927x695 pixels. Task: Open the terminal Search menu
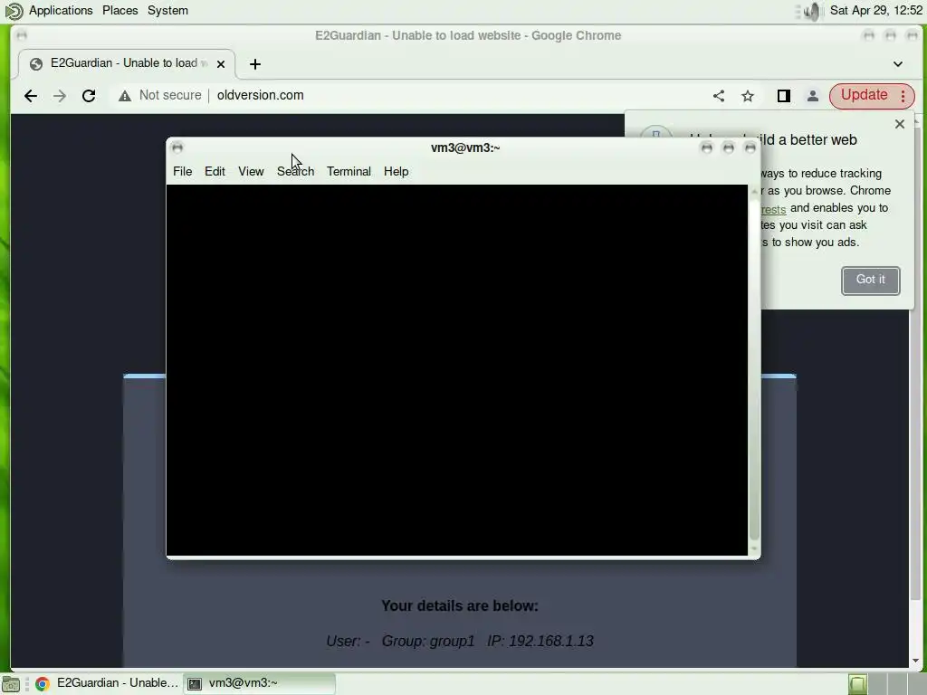pyautogui.click(x=296, y=171)
